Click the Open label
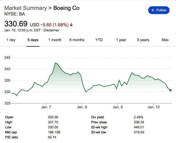176x143 pixels. click(x=9, y=117)
